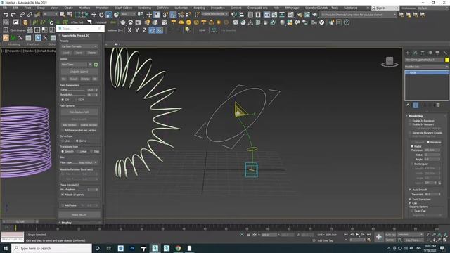The width and height of the screenshot is (450, 253).
Task: Click the Undo arrow icon
Action: (x=6, y=14)
